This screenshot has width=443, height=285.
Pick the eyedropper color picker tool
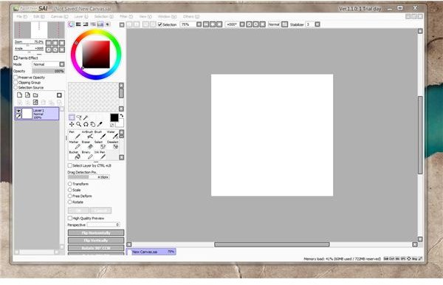[x=100, y=124]
